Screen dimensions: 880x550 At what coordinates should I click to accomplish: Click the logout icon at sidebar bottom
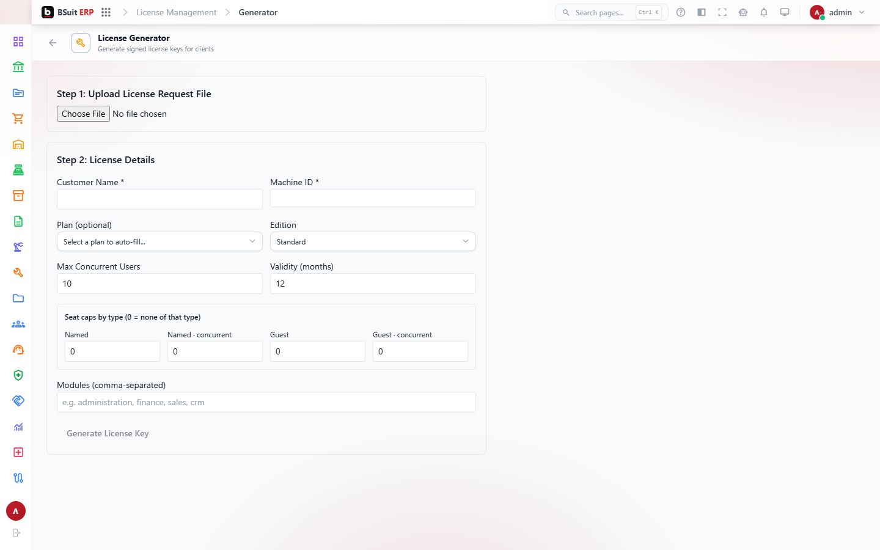tap(16, 533)
